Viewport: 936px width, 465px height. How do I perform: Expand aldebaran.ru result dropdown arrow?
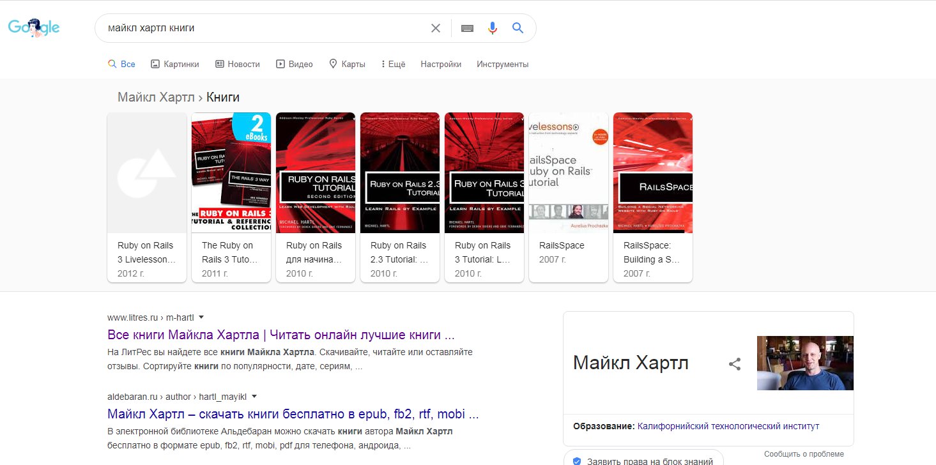[x=254, y=396]
